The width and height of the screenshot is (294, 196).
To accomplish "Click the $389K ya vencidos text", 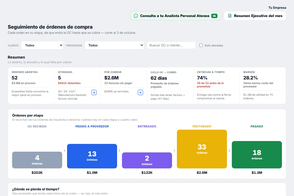I will [117, 91].
